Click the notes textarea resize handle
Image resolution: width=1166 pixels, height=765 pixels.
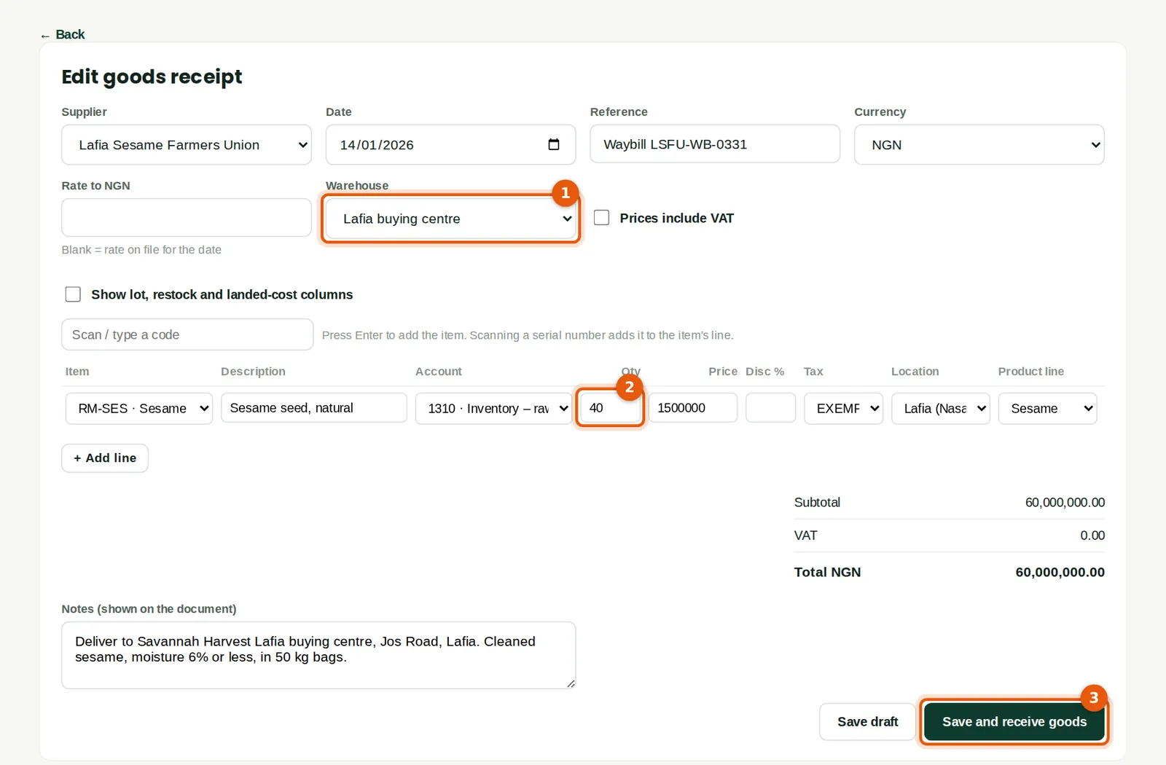point(571,683)
